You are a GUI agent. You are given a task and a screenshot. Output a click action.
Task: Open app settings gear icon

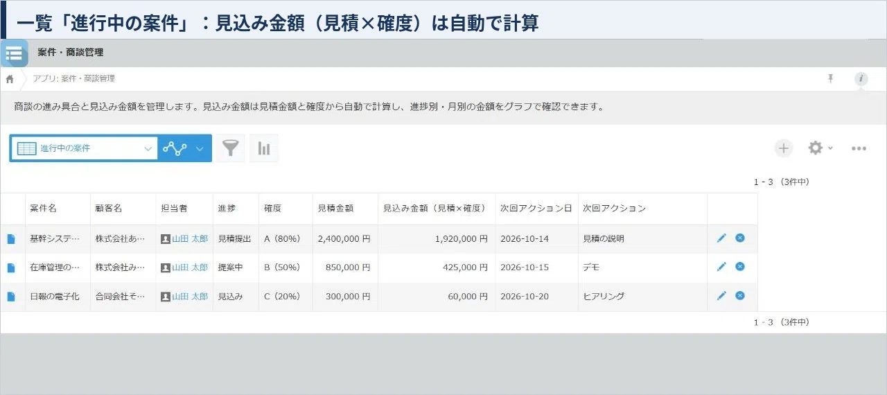[x=816, y=148]
